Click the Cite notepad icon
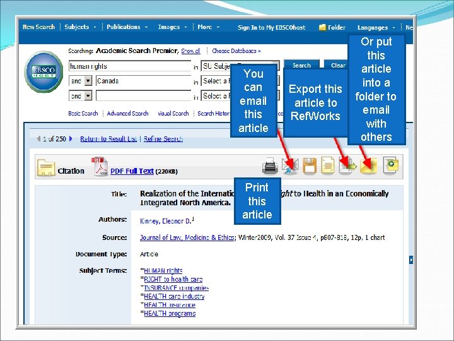 coord(328,166)
